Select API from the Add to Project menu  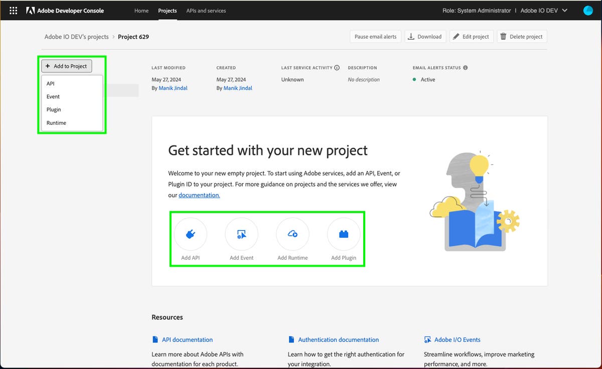point(51,84)
